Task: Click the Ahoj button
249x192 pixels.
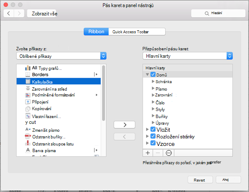Action: pos(228,180)
